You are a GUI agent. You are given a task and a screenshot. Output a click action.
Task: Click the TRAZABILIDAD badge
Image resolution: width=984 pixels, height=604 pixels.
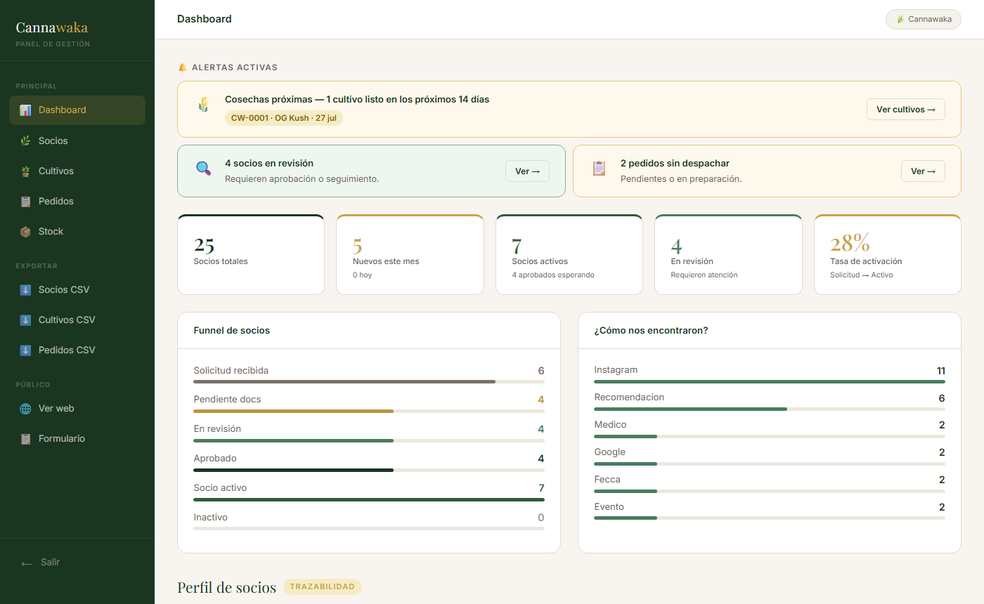tap(323, 587)
